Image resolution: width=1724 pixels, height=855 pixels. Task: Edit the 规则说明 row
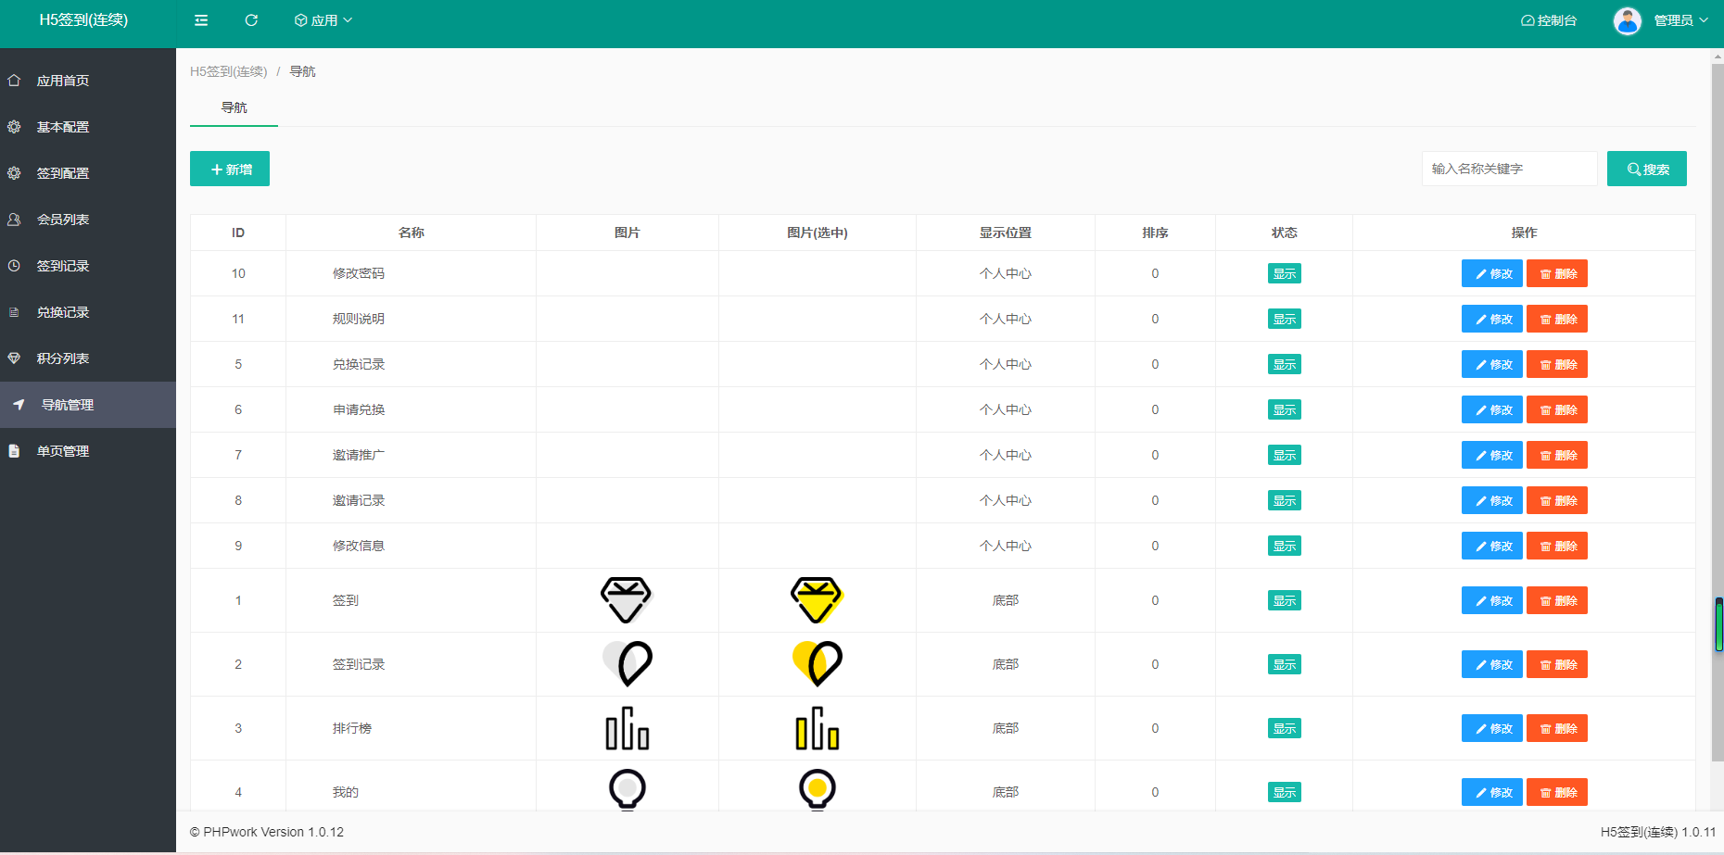pos(1492,319)
